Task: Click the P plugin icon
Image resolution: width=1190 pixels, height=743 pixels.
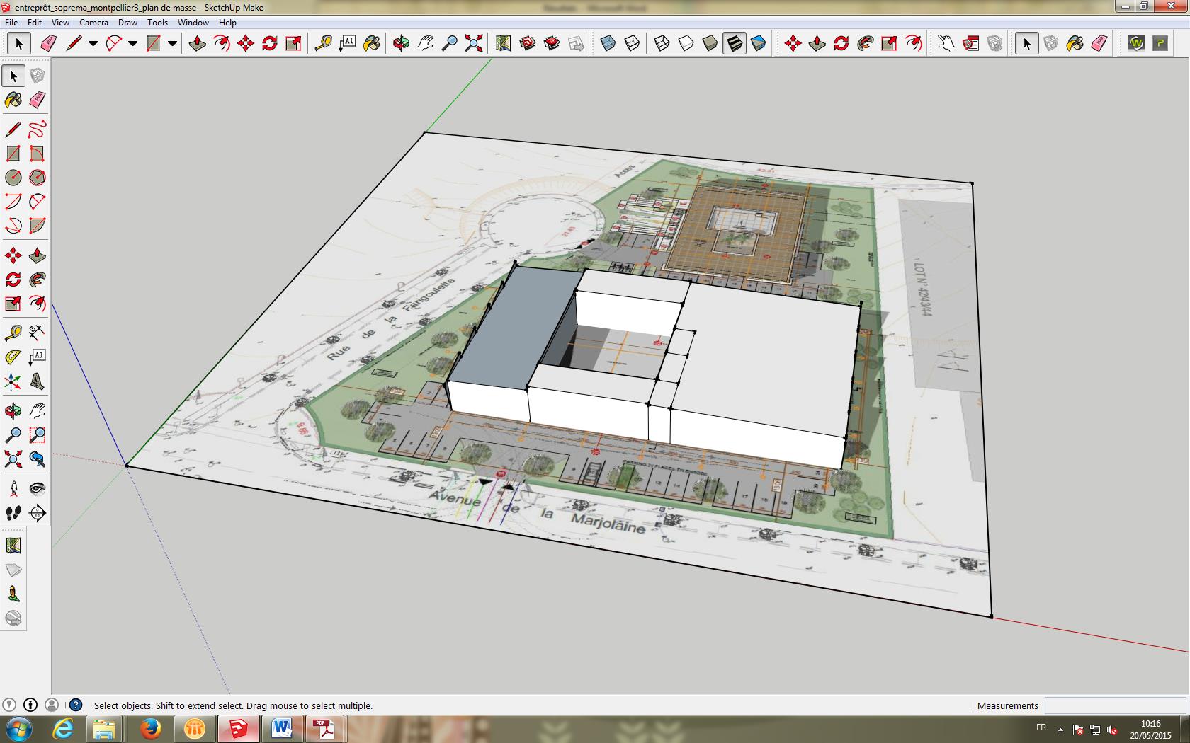Action: [1160, 44]
